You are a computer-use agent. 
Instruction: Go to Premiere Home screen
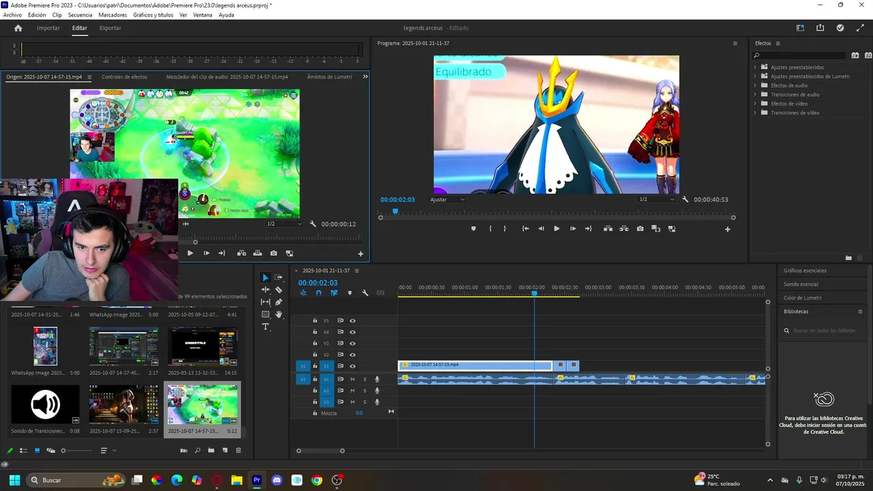pos(18,28)
